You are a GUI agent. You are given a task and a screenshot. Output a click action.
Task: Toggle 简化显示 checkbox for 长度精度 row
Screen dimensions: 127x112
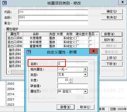78,38
